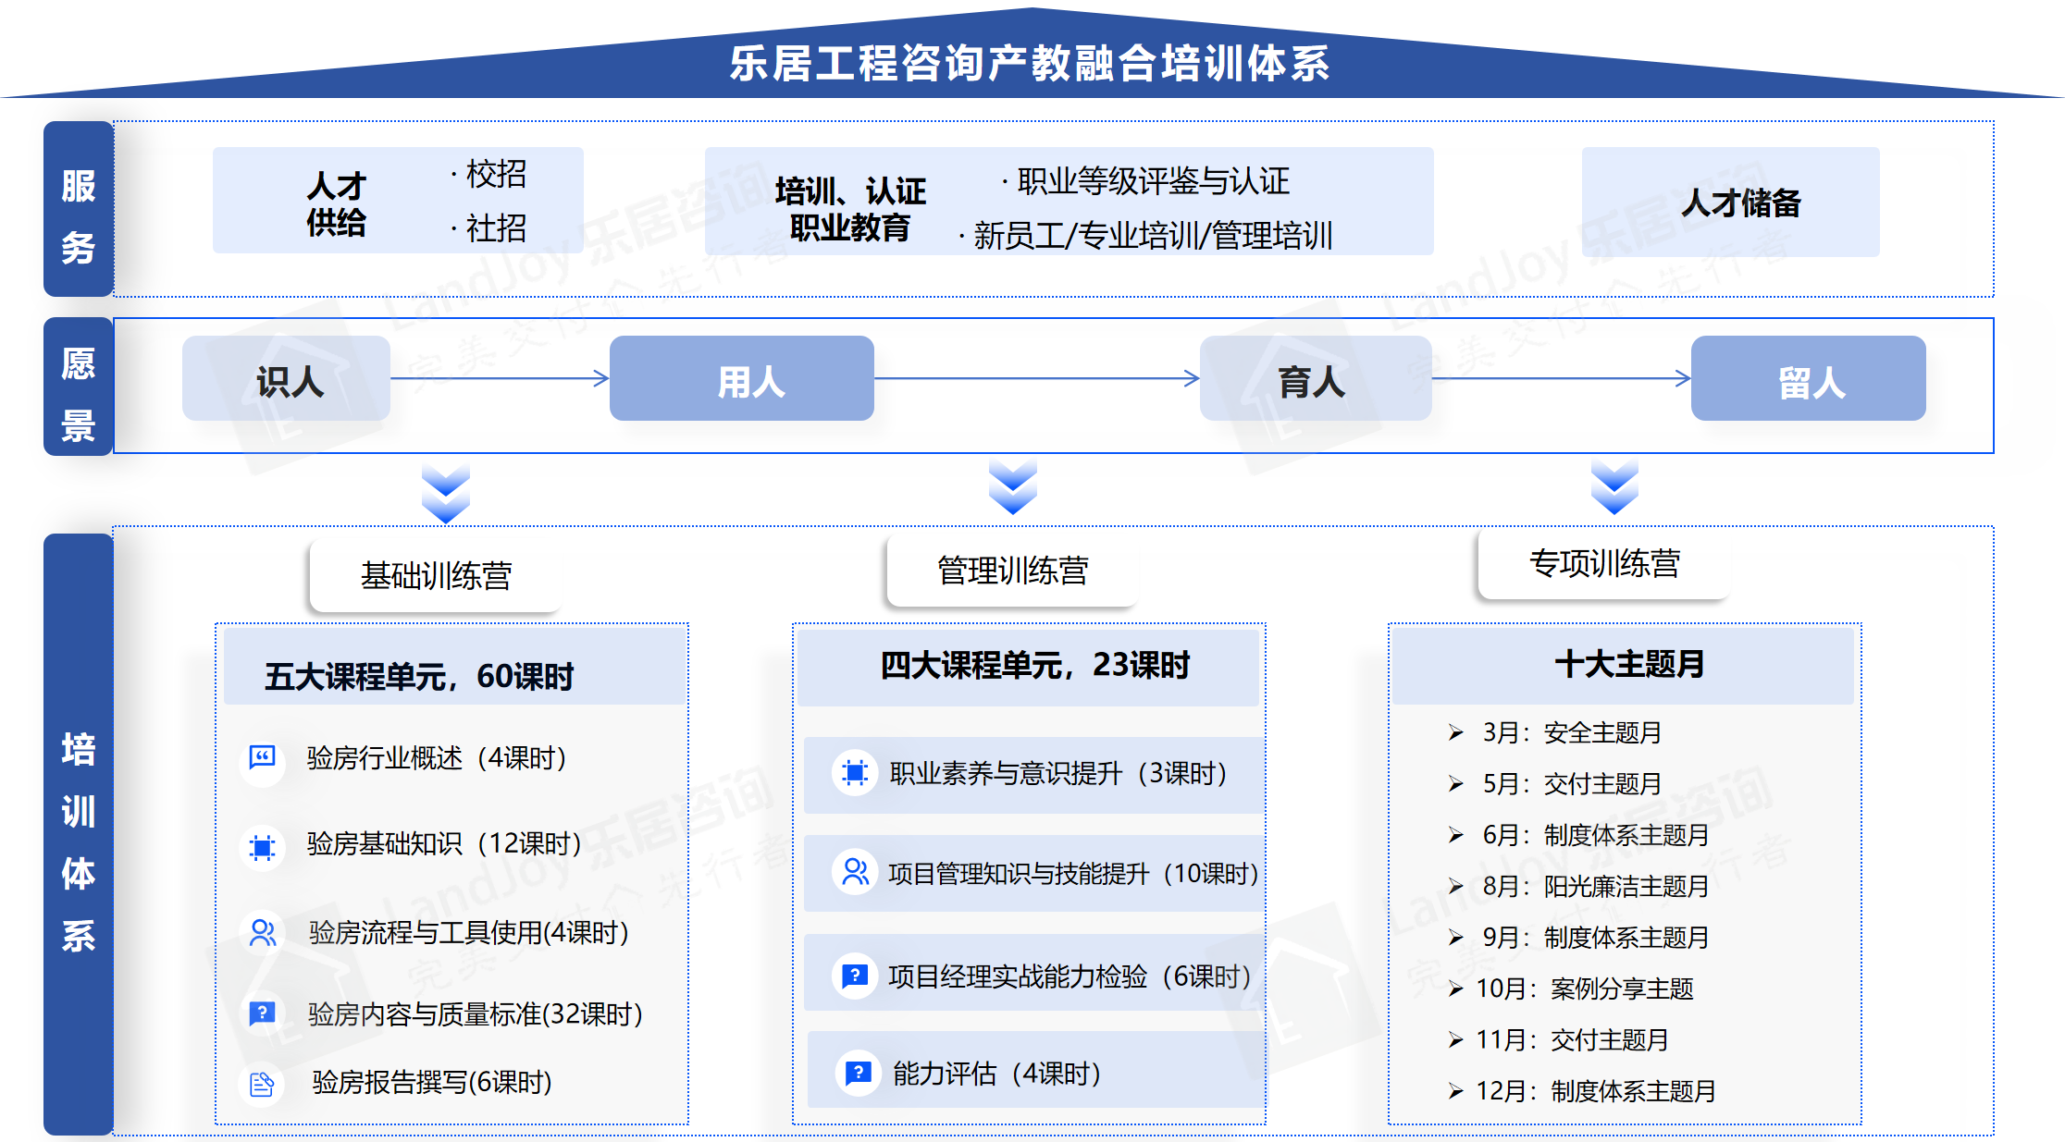Click the text 9月：制度体系主题月

point(1596,938)
